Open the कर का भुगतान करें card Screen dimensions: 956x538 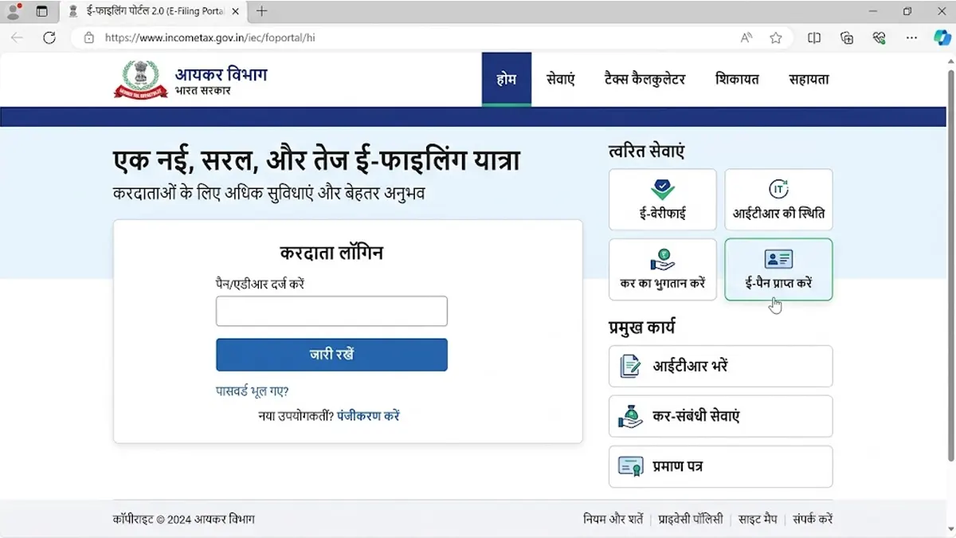pos(663,269)
